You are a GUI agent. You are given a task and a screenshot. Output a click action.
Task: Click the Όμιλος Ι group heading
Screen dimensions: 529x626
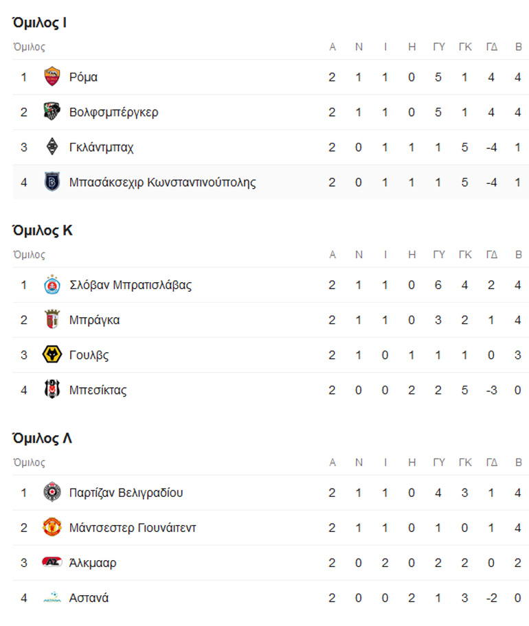(40, 23)
